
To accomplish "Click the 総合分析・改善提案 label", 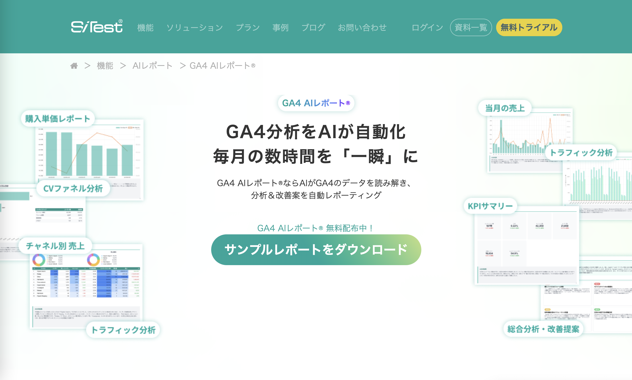I will (543, 329).
